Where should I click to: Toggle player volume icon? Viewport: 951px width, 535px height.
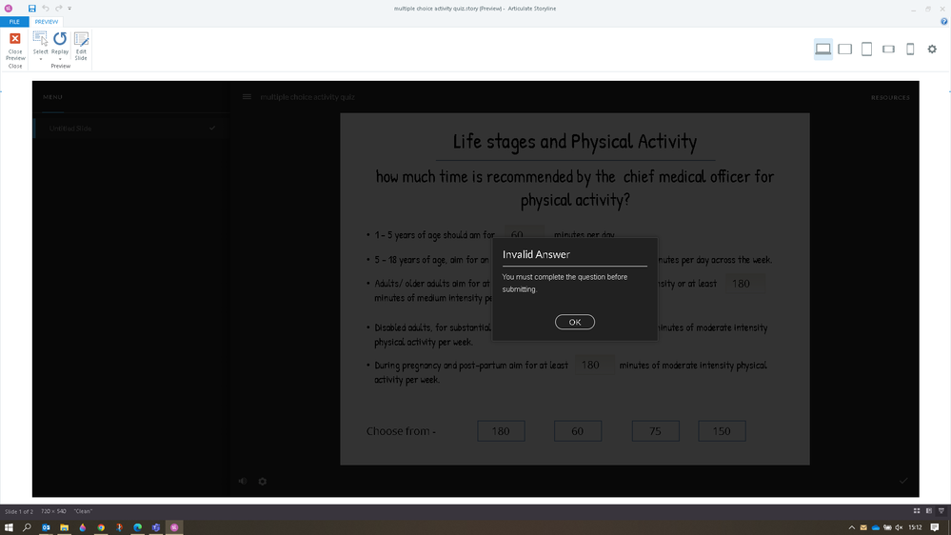[x=243, y=481]
